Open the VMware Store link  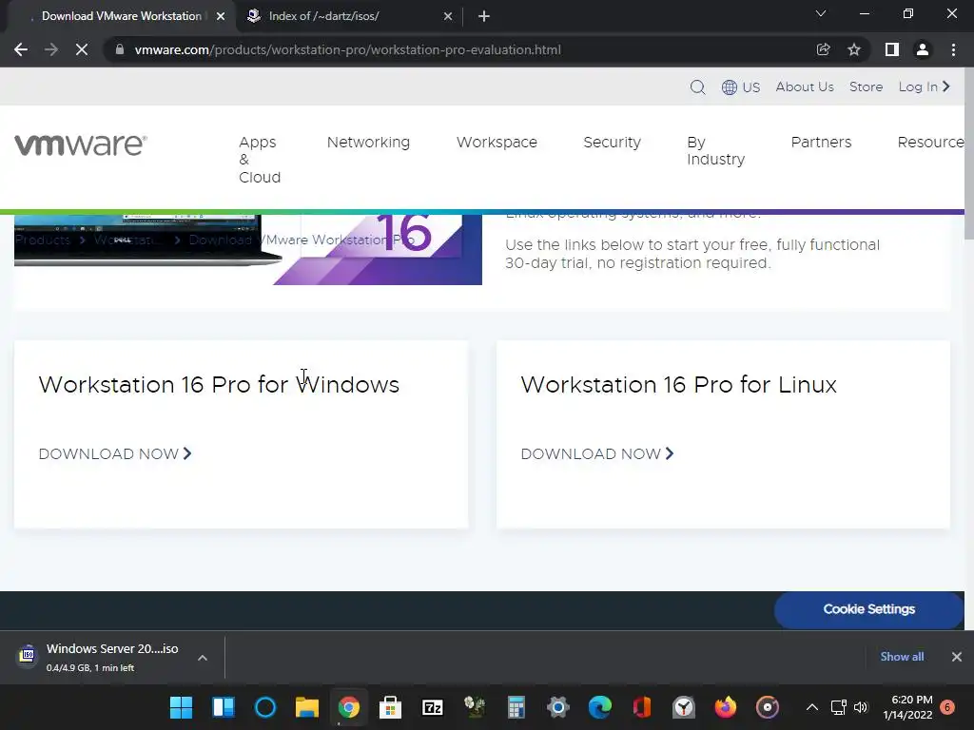tap(866, 86)
